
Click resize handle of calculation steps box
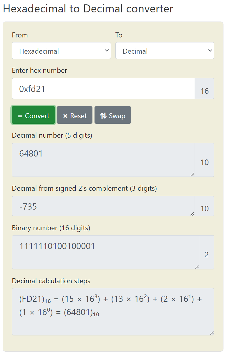tap(212, 333)
